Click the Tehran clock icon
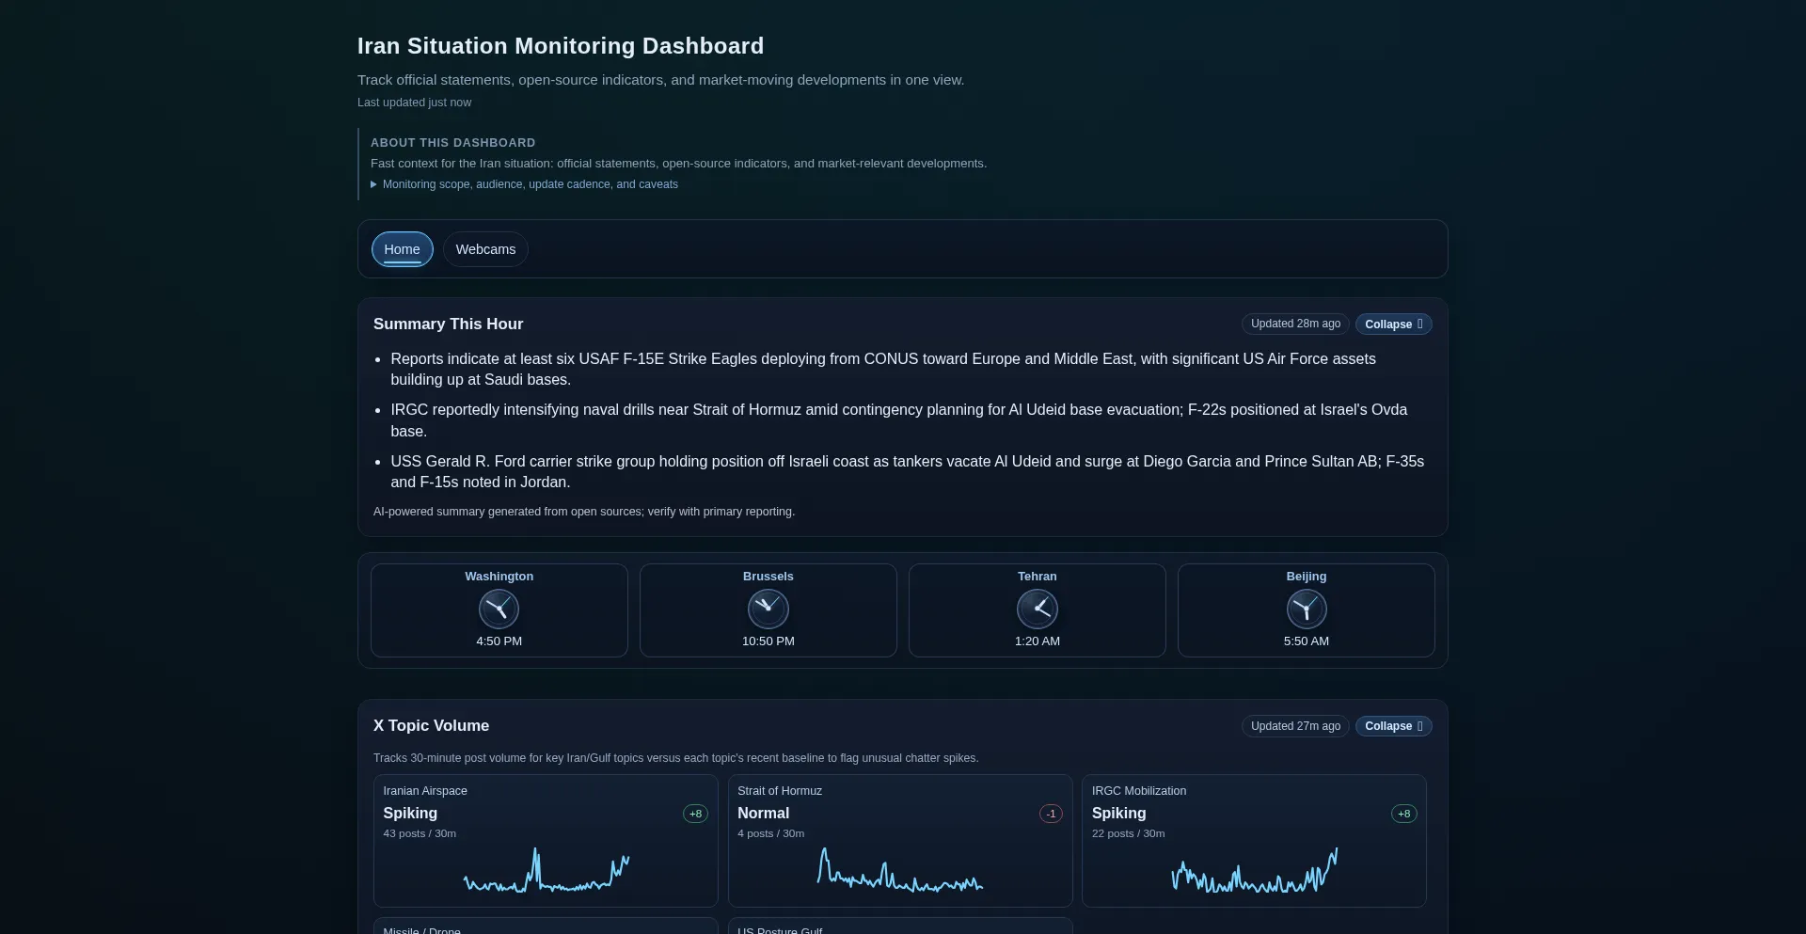Viewport: 1806px width, 934px height. click(1037, 609)
